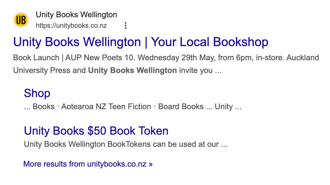Viewport: 330px width, 185px height.
Task: Click the 'Auckland' word ending the first snippet line
Action: click(x=302, y=58)
